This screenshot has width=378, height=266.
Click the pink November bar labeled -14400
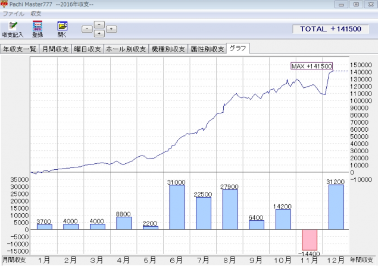coord(310,240)
